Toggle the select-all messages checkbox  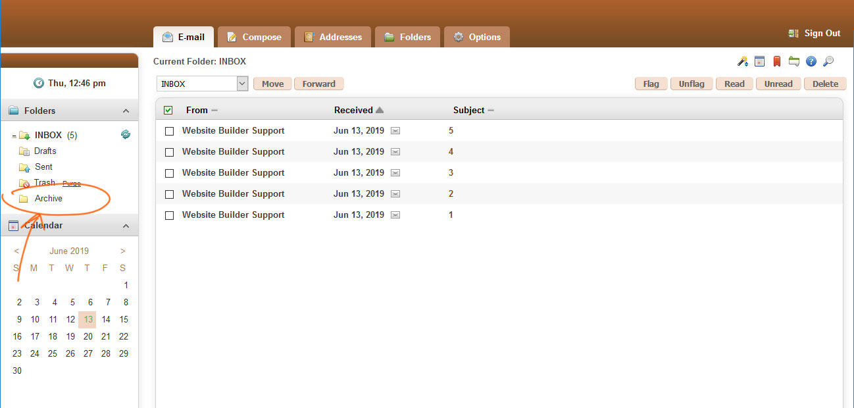pos(168,111)
